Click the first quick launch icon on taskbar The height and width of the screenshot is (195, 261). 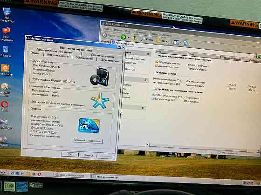pyautogui.click(x=13, y=173)
